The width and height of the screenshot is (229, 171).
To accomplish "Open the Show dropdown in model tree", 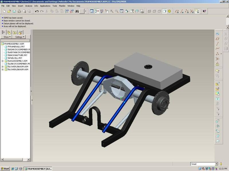I will (7, 37).
